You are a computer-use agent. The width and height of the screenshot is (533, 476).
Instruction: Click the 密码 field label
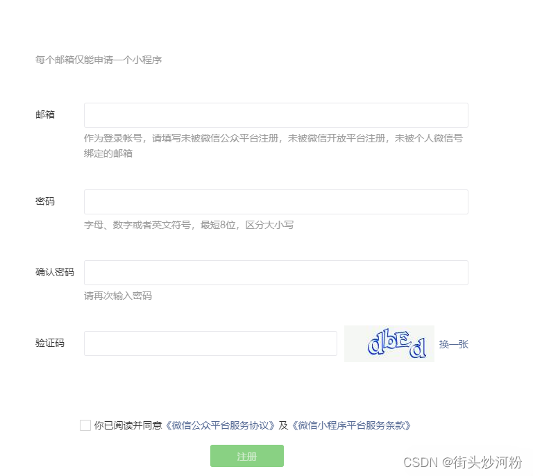point(45,201)
